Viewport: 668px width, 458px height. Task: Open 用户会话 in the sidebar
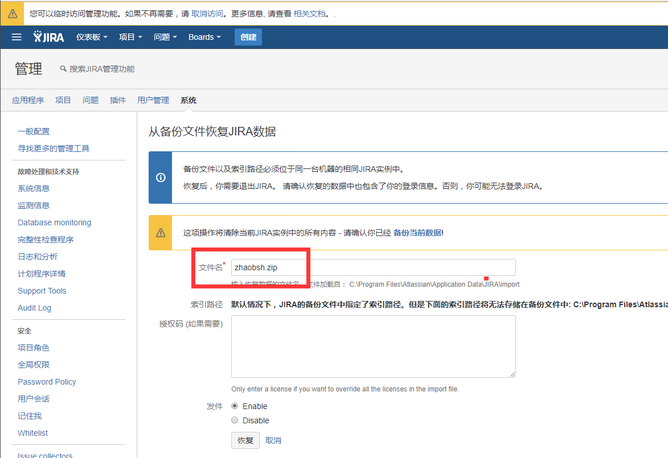[34, 399]
